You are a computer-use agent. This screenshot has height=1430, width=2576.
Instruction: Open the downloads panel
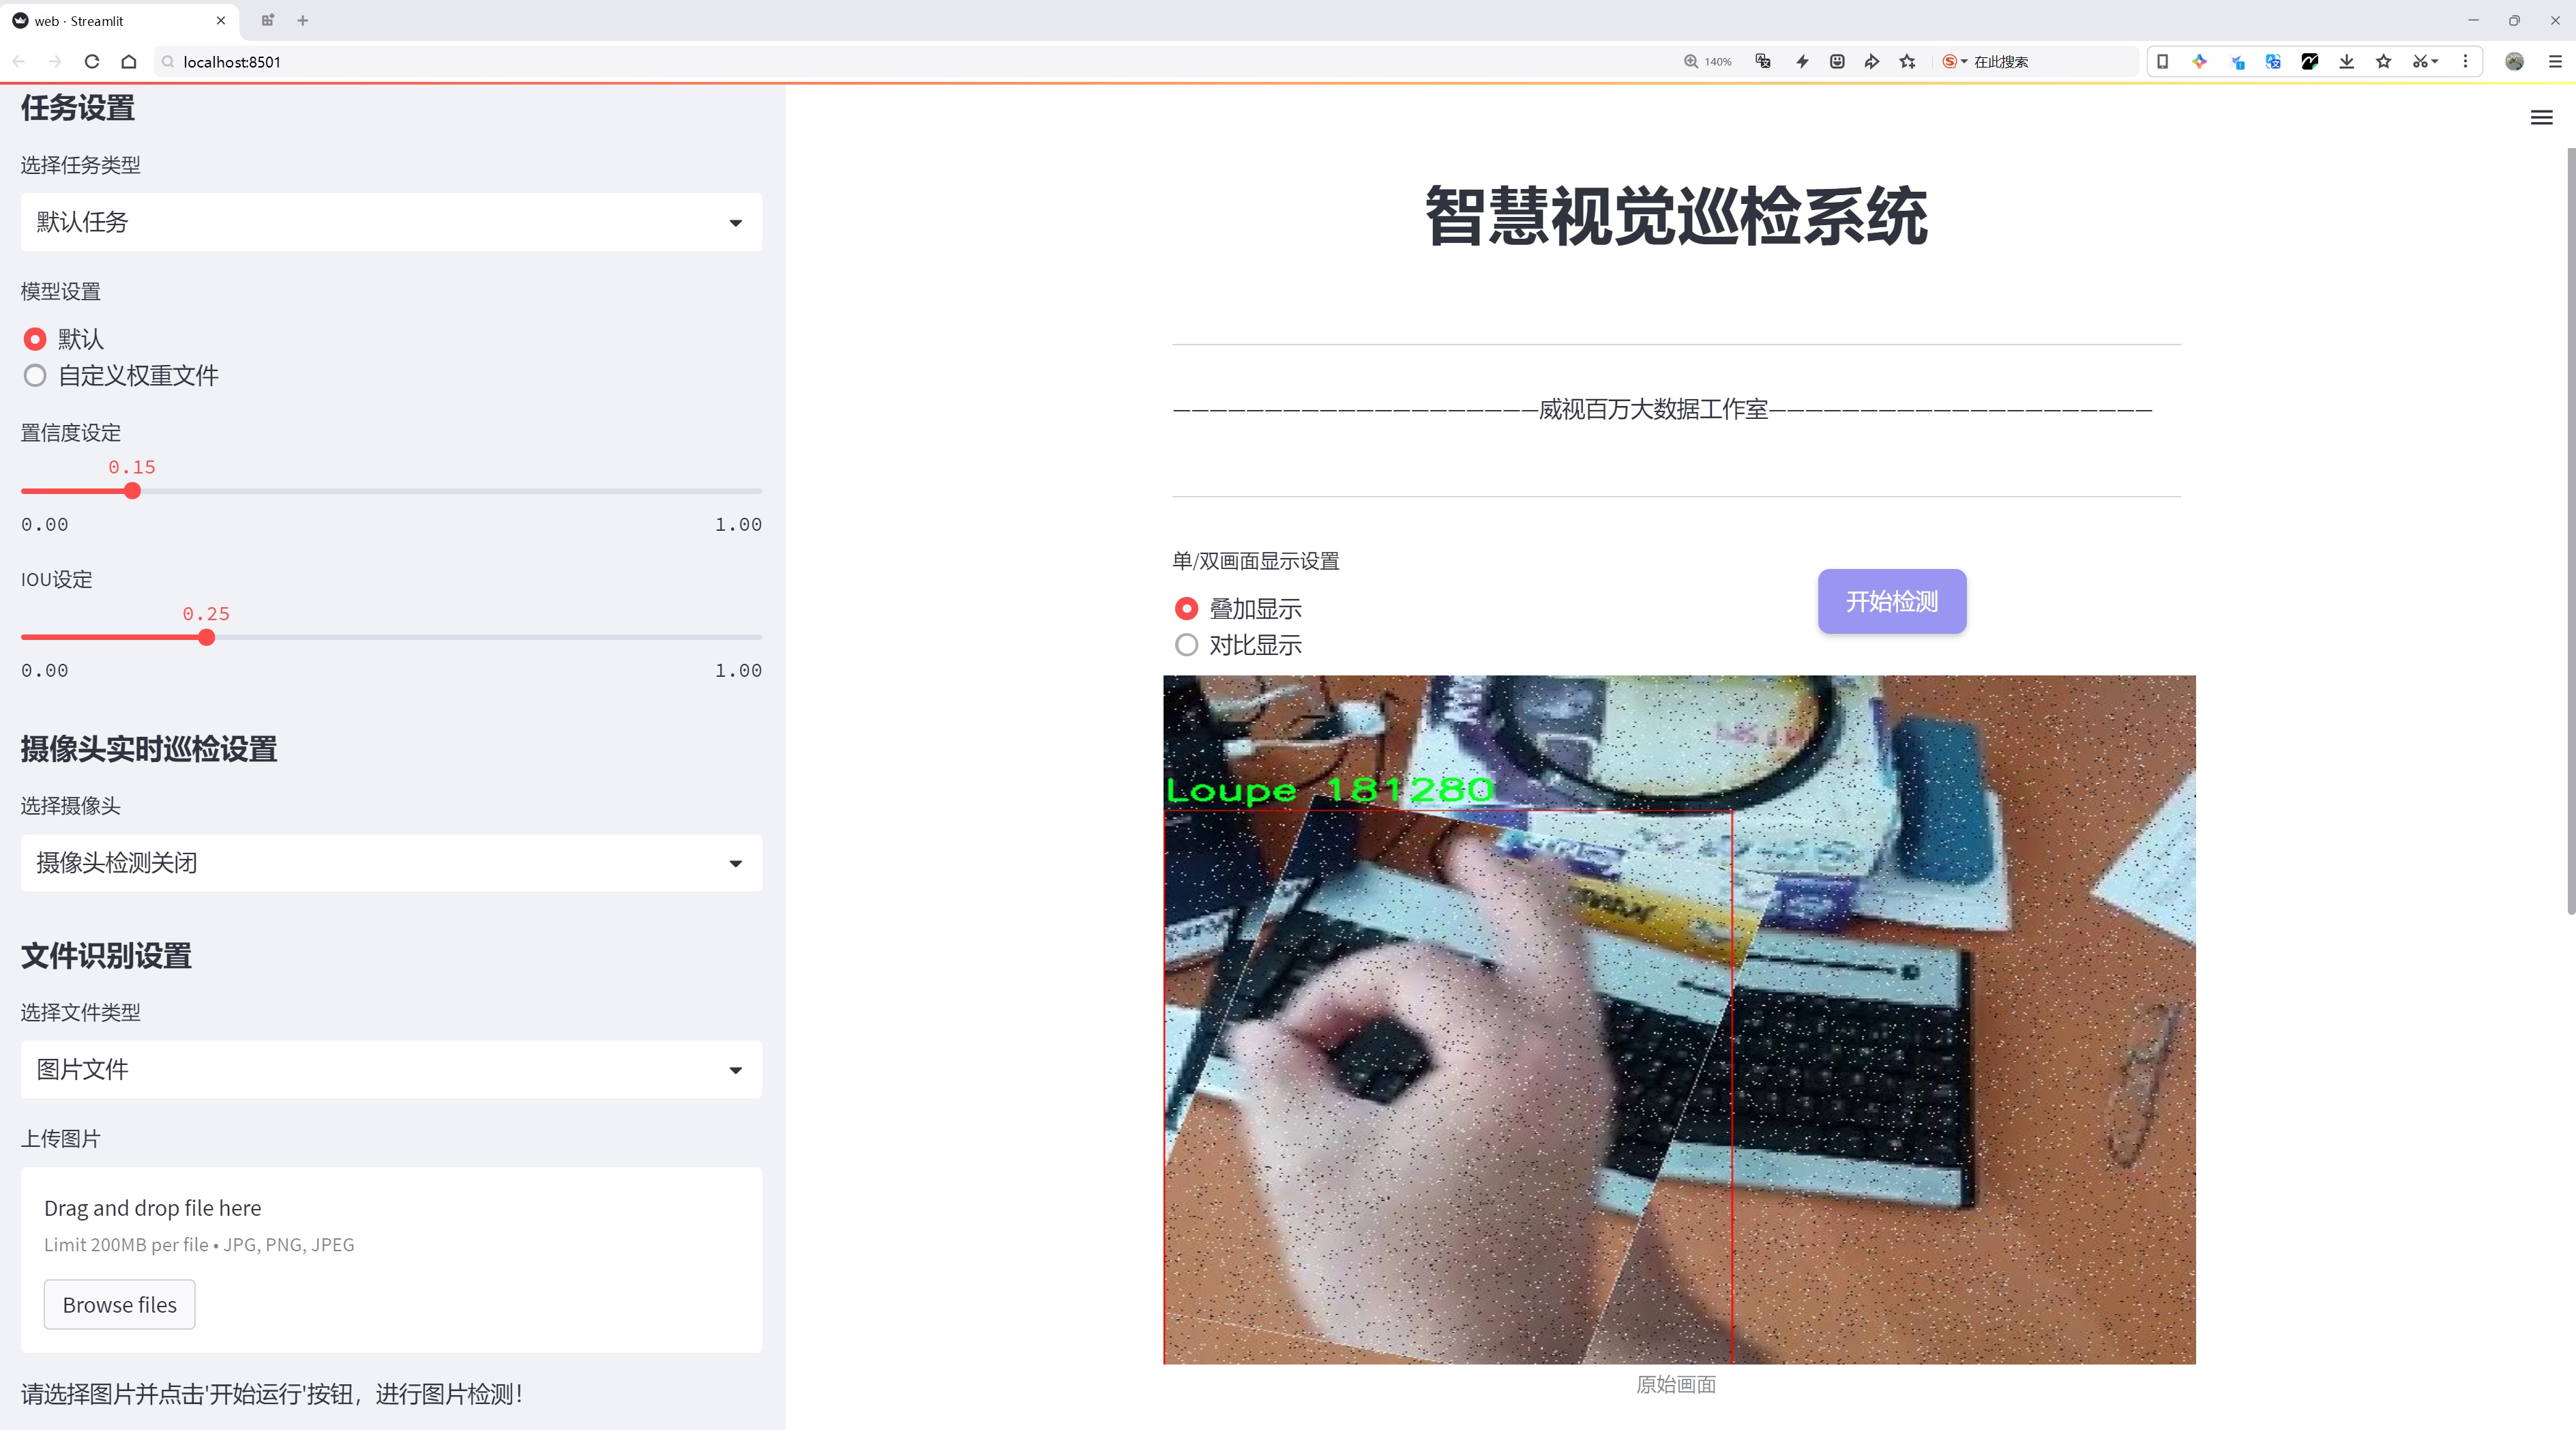click(2347, 62)
